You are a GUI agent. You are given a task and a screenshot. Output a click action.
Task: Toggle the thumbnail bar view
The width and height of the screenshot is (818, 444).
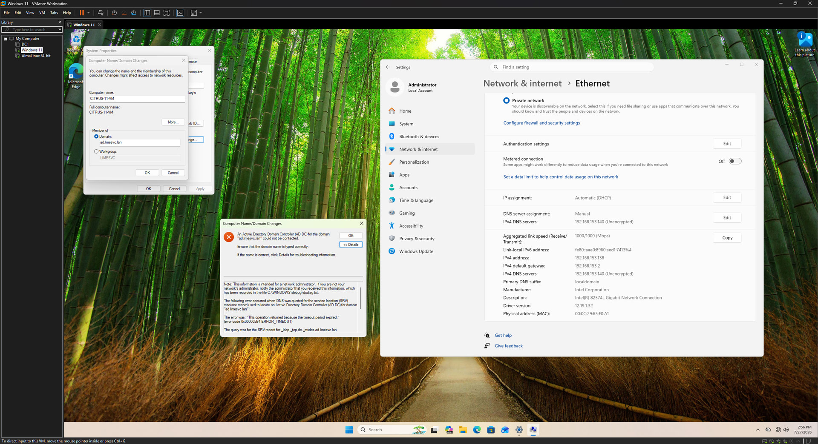coord(157,13)
